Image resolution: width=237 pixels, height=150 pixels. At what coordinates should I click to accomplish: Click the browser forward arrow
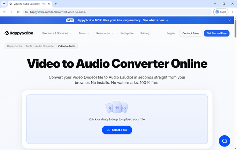click(12, 12)
